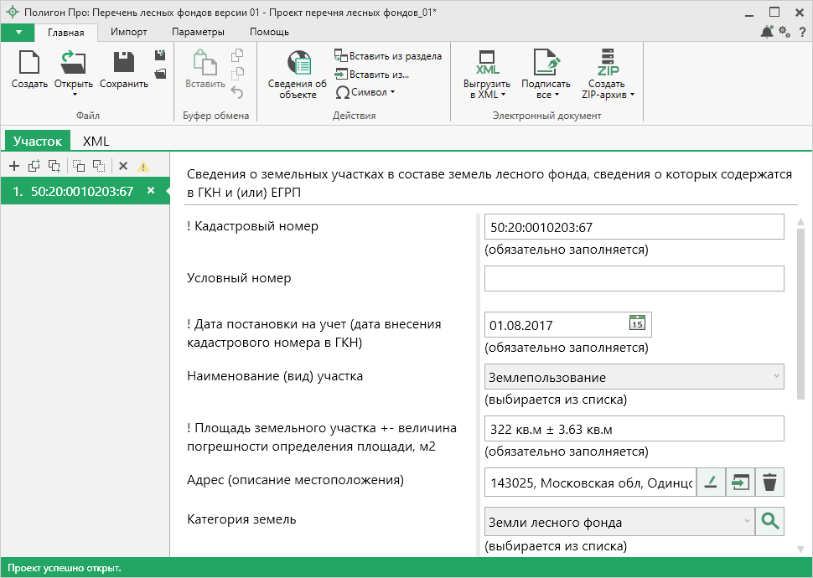Expand the Категория земель dropdown list
813x578 pixels.
click(747, 522)
